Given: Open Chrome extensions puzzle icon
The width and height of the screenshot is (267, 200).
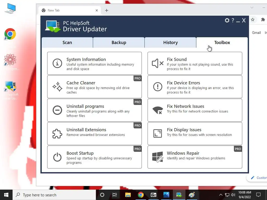Looking at the screenshot, I should coord(263,20).
